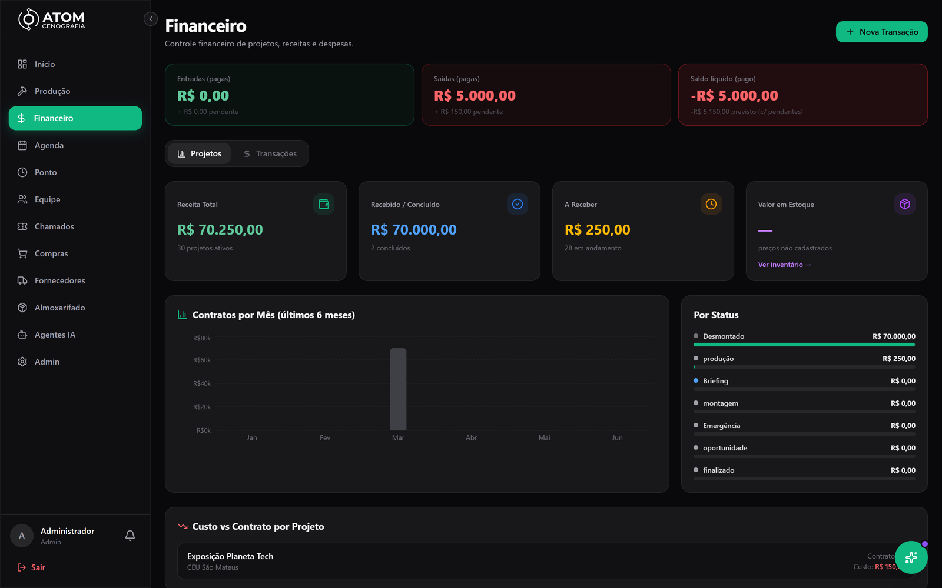Viewport: 942px width, 588px height.
Task: Click the Nova Transação button
Action: point(881,32)
